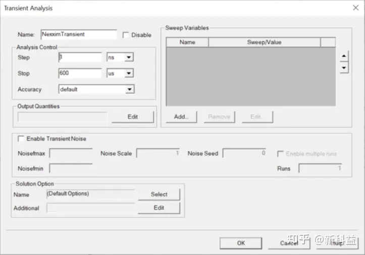Image resolution: width=365 pixels, height=255 pixels.
Task: Click the Noise Scale input field
Action: coord(158,153)
